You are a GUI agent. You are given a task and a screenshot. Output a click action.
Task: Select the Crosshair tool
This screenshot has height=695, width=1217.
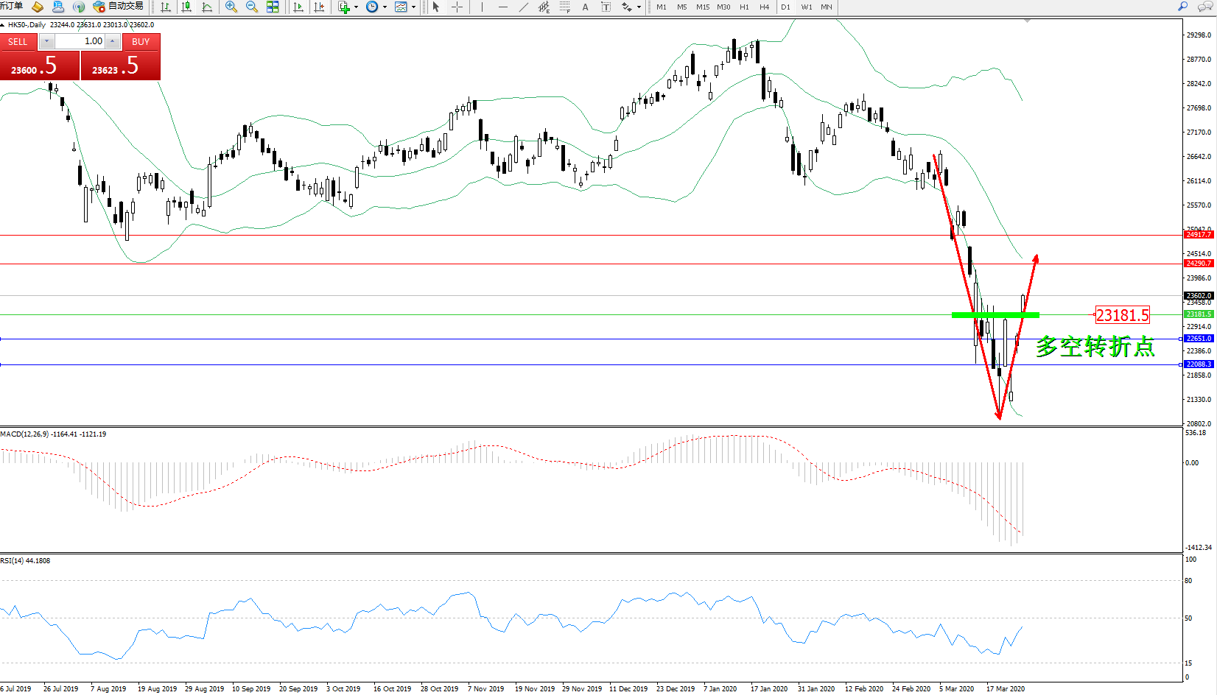pyautogui.click(x=457, y=7)
